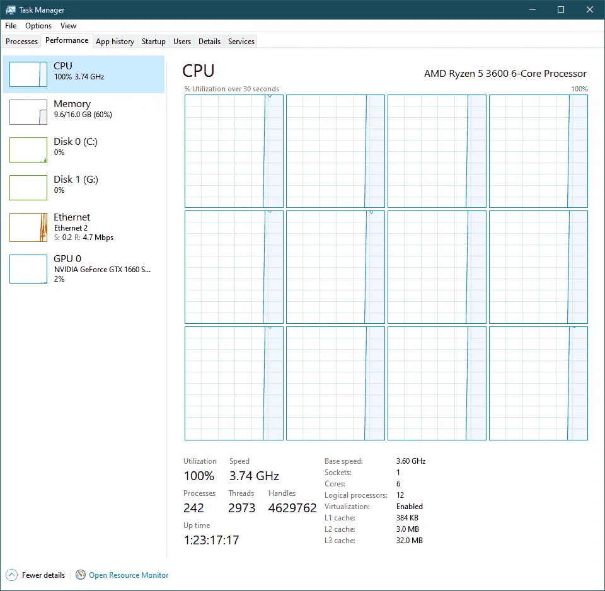605x591 pixels.
Task: Select CPU mini graph thumbnail in sidebar
Action: (28, 74)
